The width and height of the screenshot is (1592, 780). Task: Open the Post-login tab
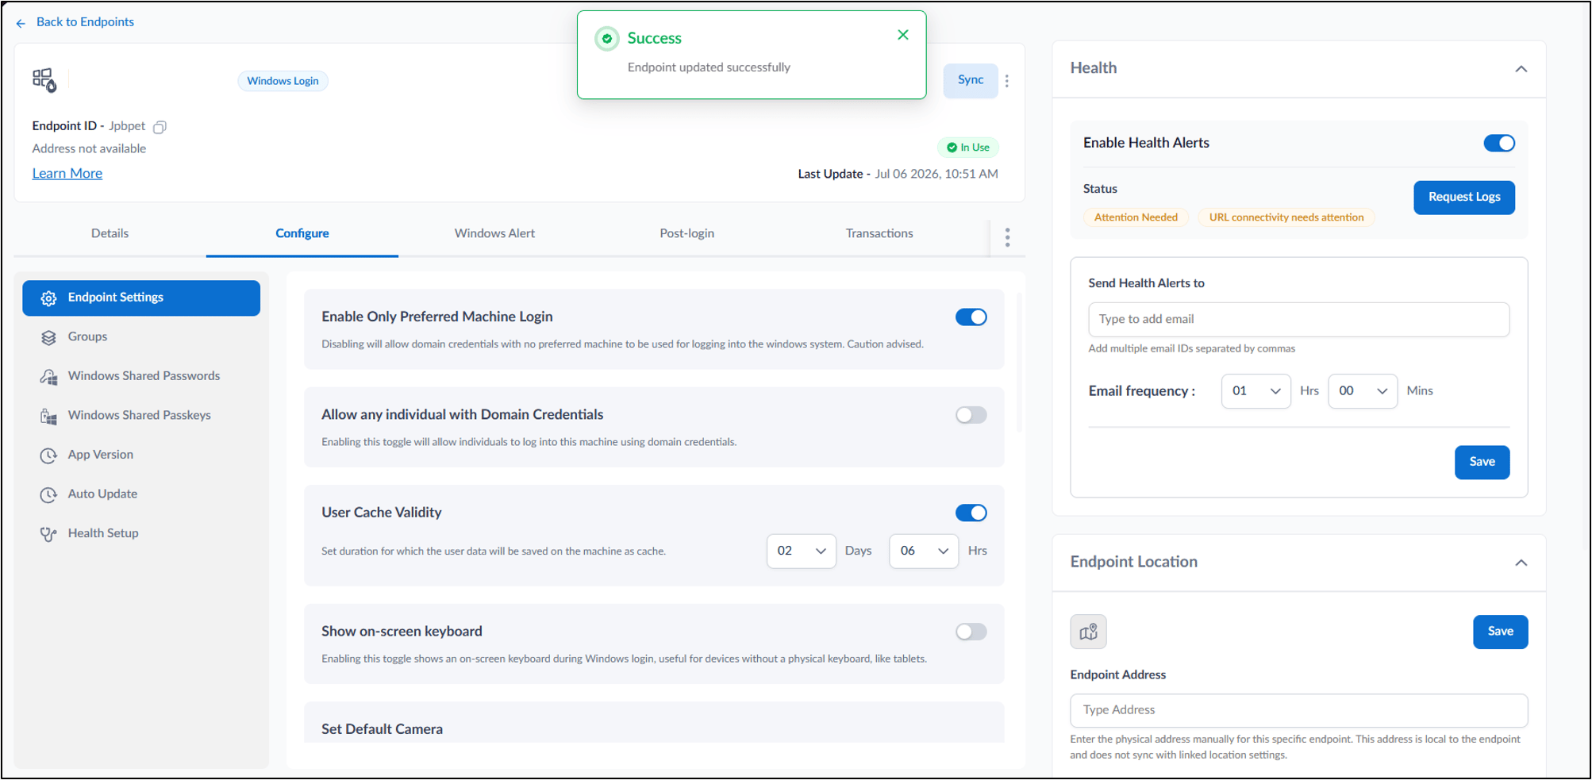click(x=686, y=233)
